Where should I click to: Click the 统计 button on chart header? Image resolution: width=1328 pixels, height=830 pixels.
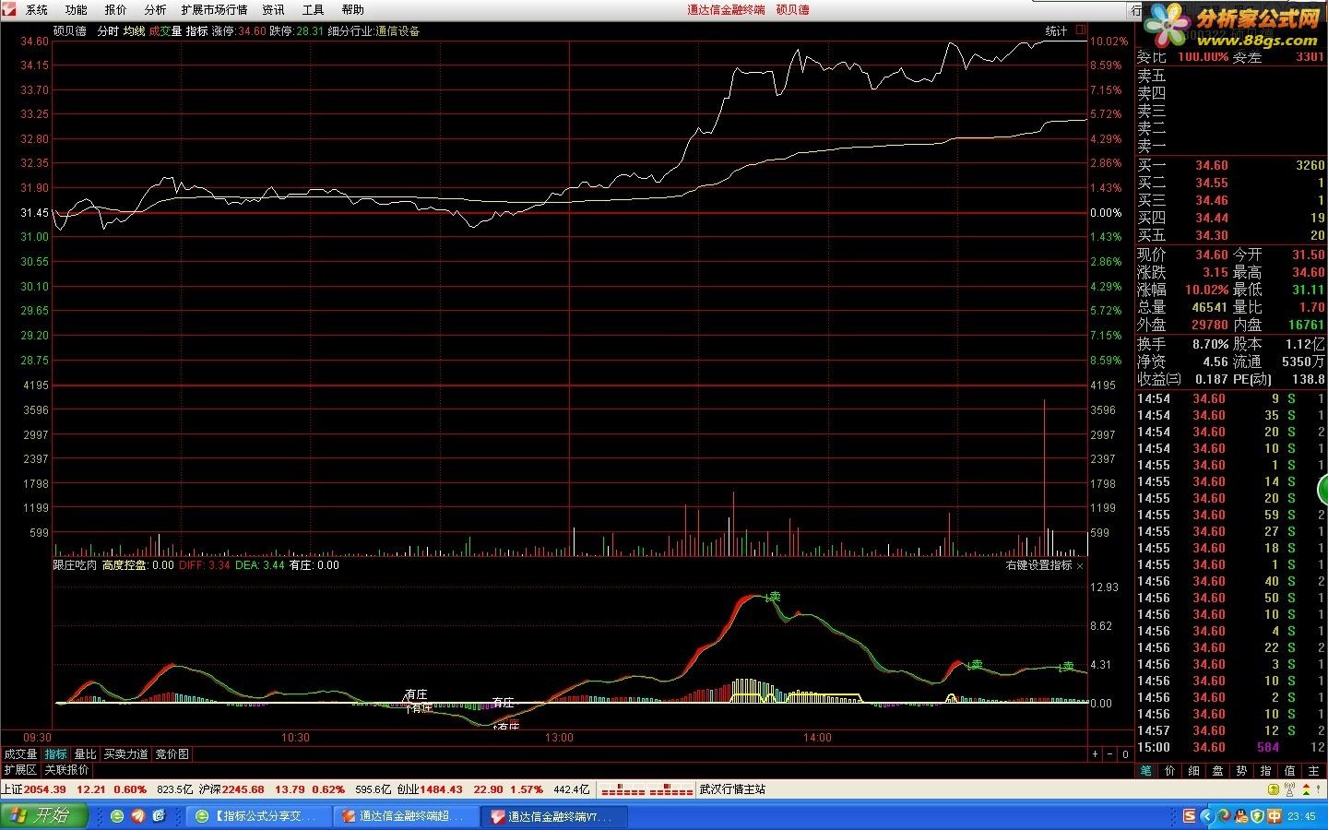pos(1056,31)
